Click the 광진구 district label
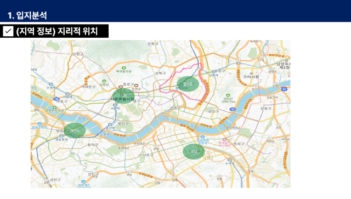Viewport: 351px width, 199px height. click(x=213, y=111)
